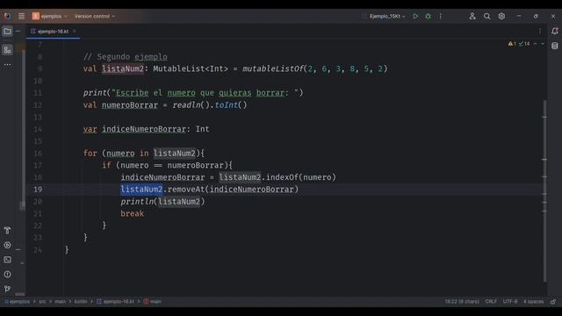Click the numeroBorrar declaration on line 12
Screen dimensions: 562x316
pos(130,105)
